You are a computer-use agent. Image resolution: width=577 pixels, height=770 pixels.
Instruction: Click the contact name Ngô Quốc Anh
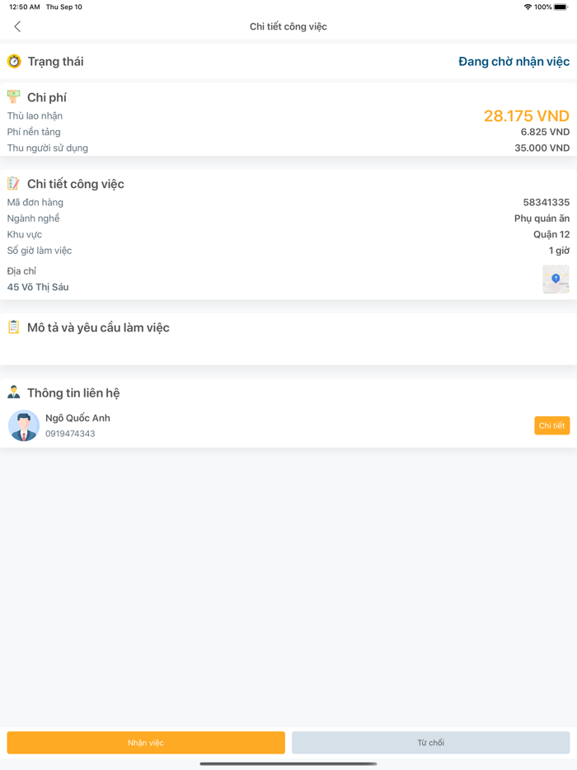pyautogui.click(x=77, y=418)
